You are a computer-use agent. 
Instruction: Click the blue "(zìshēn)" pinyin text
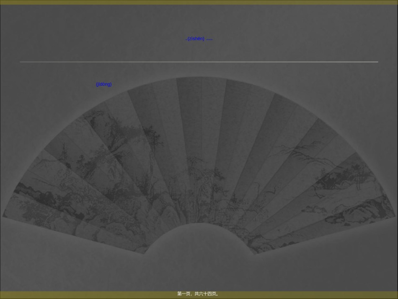[x=196, y=39]
